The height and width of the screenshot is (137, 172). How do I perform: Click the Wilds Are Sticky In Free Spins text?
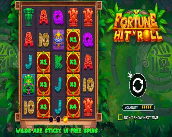click(x=57, y=131)
